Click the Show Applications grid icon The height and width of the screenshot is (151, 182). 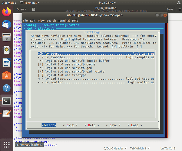tap(6, 145)
